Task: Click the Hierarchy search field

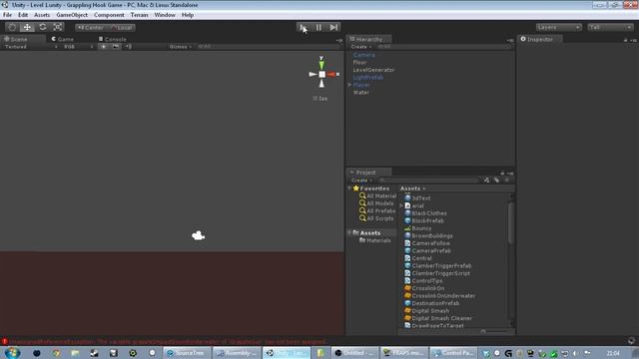Action: tap(444, 47)
